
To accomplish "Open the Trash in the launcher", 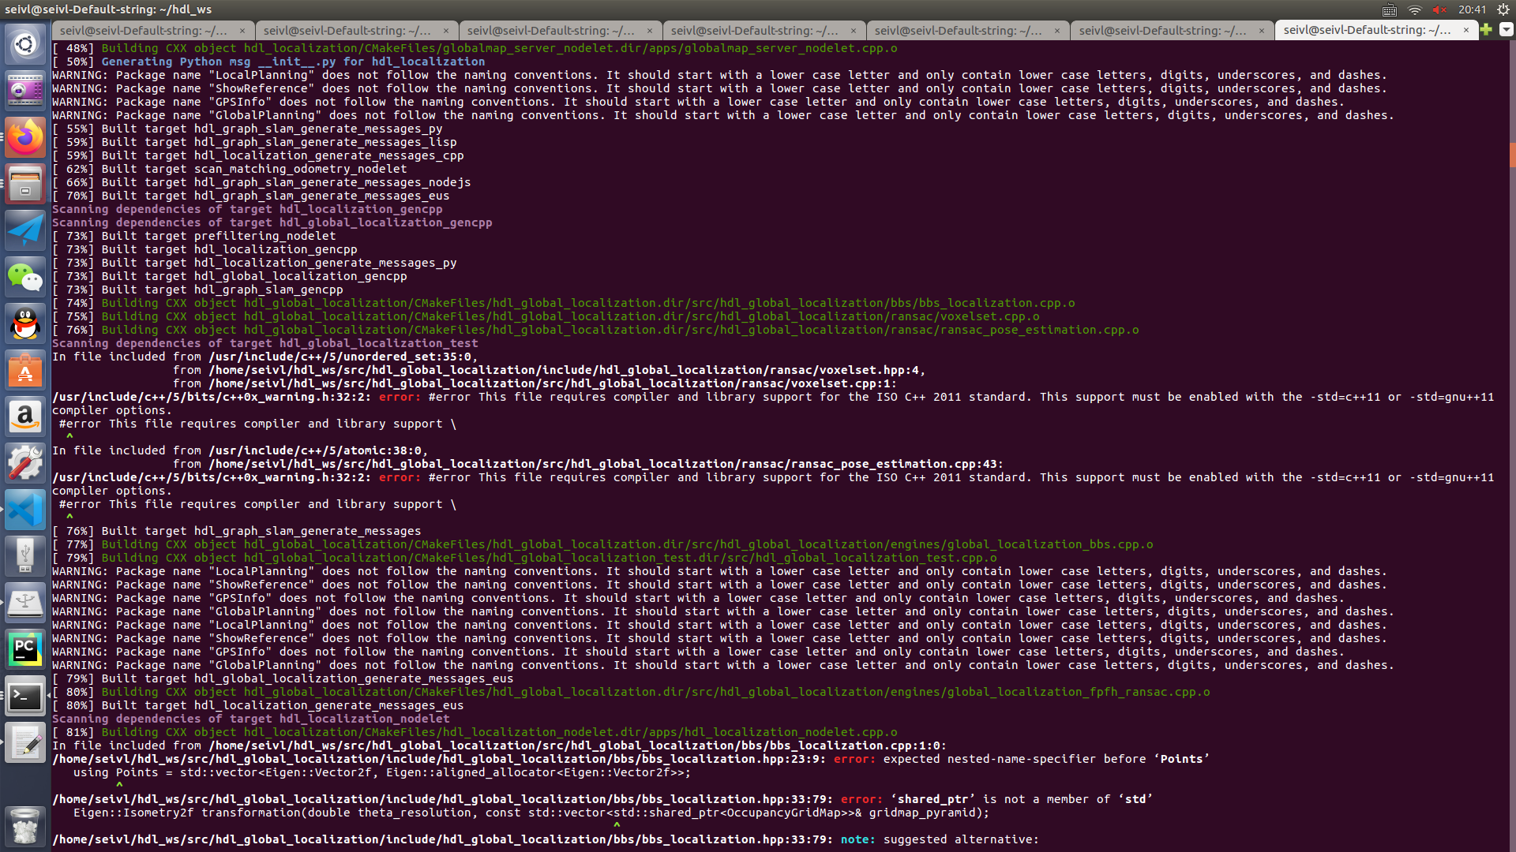I will point(25,826).
